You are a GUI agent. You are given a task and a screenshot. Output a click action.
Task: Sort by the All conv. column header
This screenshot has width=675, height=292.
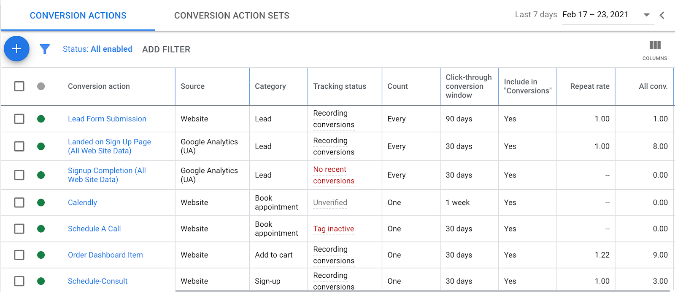click(x=653, y=86)
